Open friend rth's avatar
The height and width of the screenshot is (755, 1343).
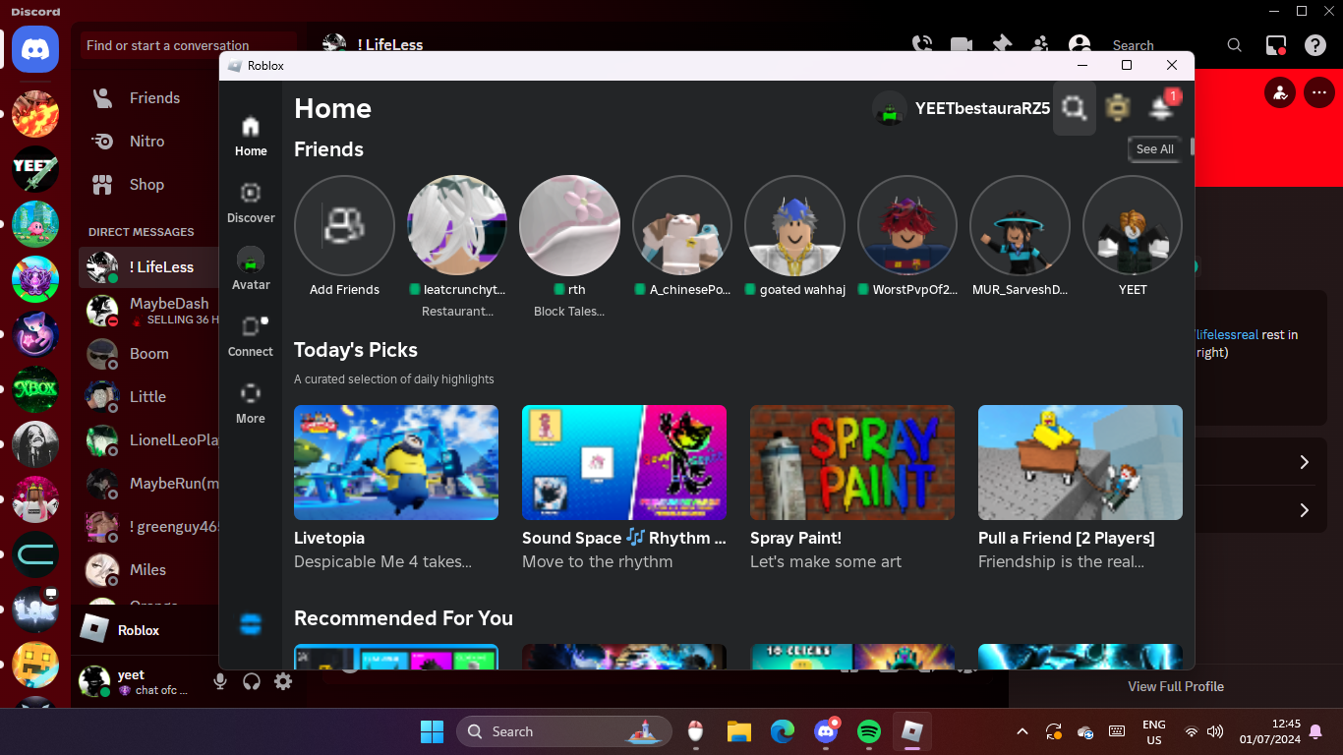(x=569, y=225)
